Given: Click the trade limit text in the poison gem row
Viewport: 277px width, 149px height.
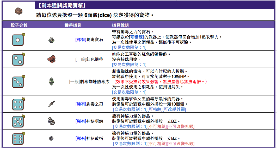Looking at the screenshot, I should [x=129, y=47].
